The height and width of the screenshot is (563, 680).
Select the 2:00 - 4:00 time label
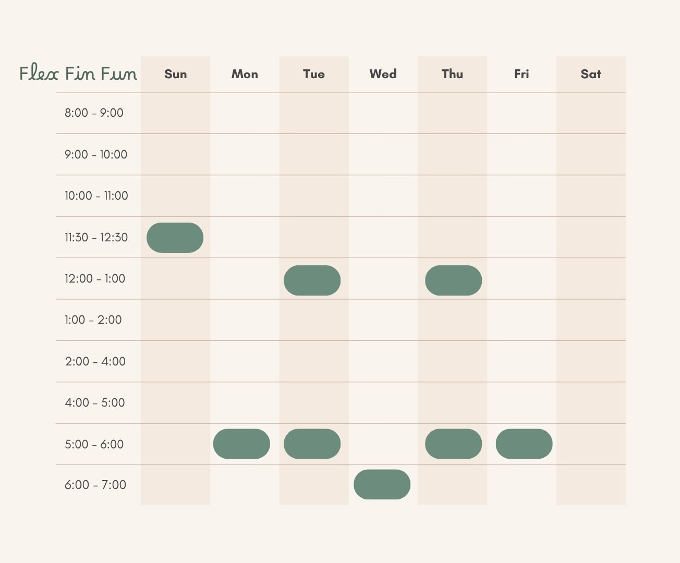pos(95,361)
